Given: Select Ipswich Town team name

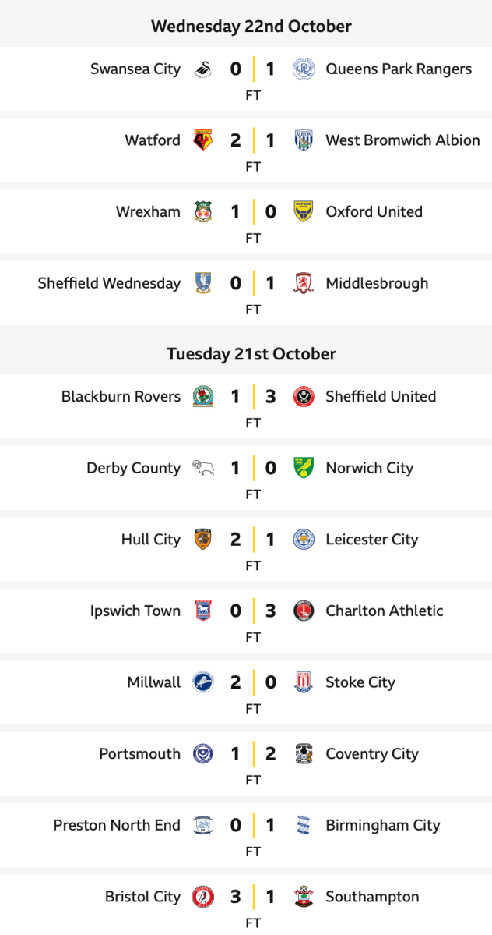Looking at the screenshot, I should 135,611.
